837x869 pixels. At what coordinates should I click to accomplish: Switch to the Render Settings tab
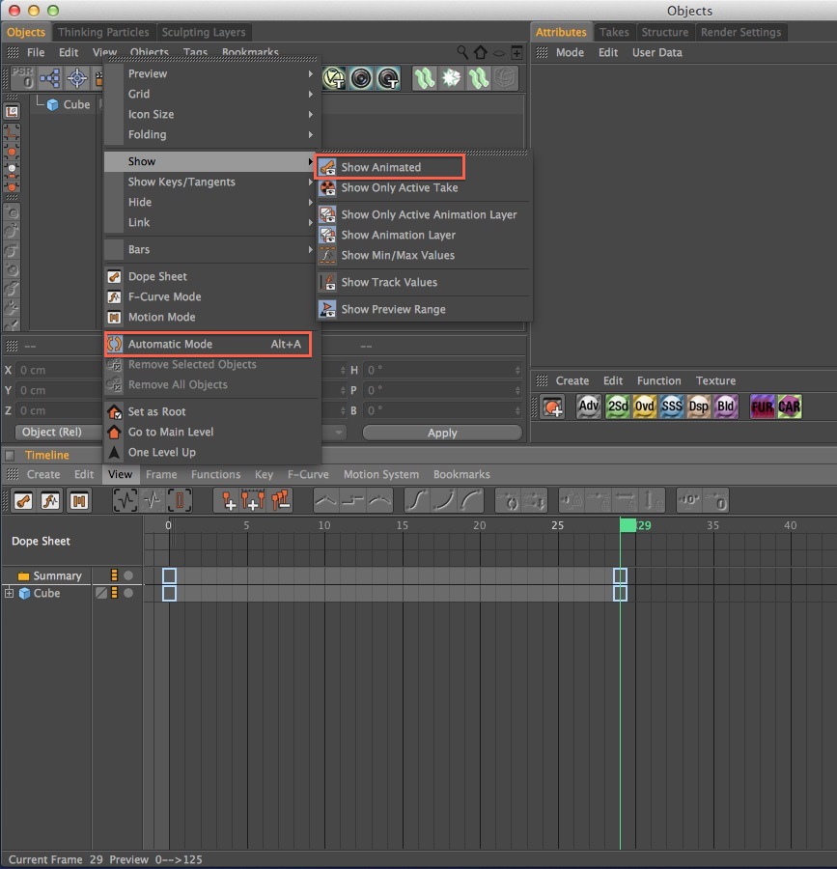point(740,32)
